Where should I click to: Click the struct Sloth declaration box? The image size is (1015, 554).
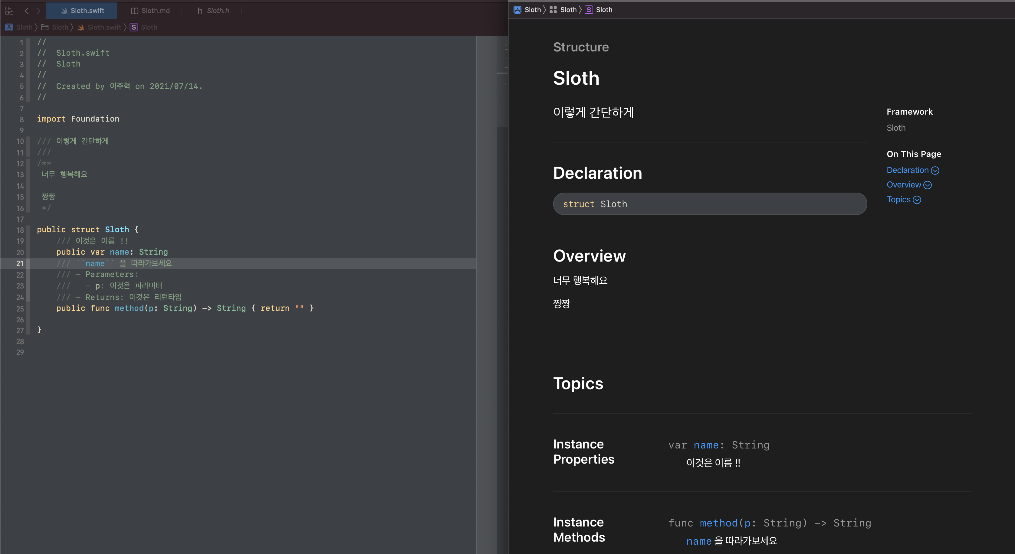click(710, 204)
